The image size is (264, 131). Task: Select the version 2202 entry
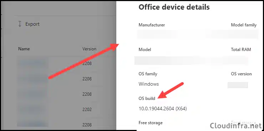pos(87,110)
